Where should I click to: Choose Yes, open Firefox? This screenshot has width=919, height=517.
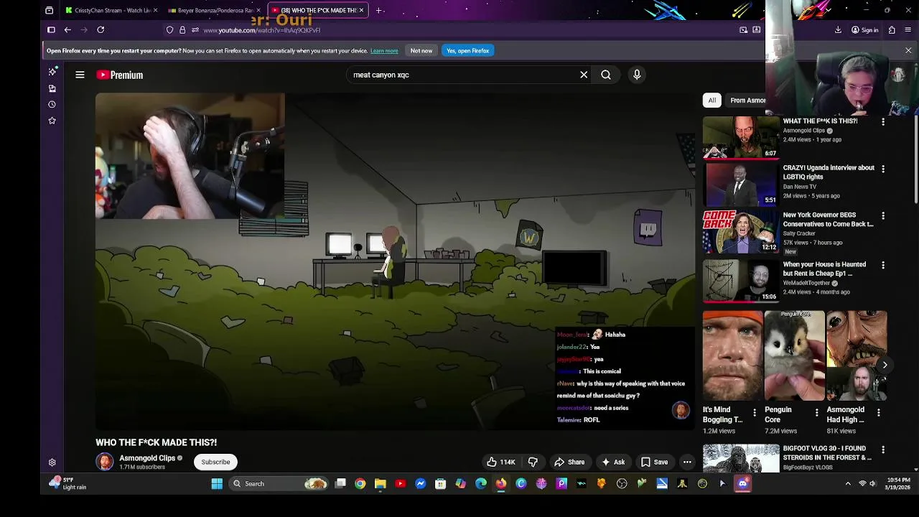tap(467, 51)
